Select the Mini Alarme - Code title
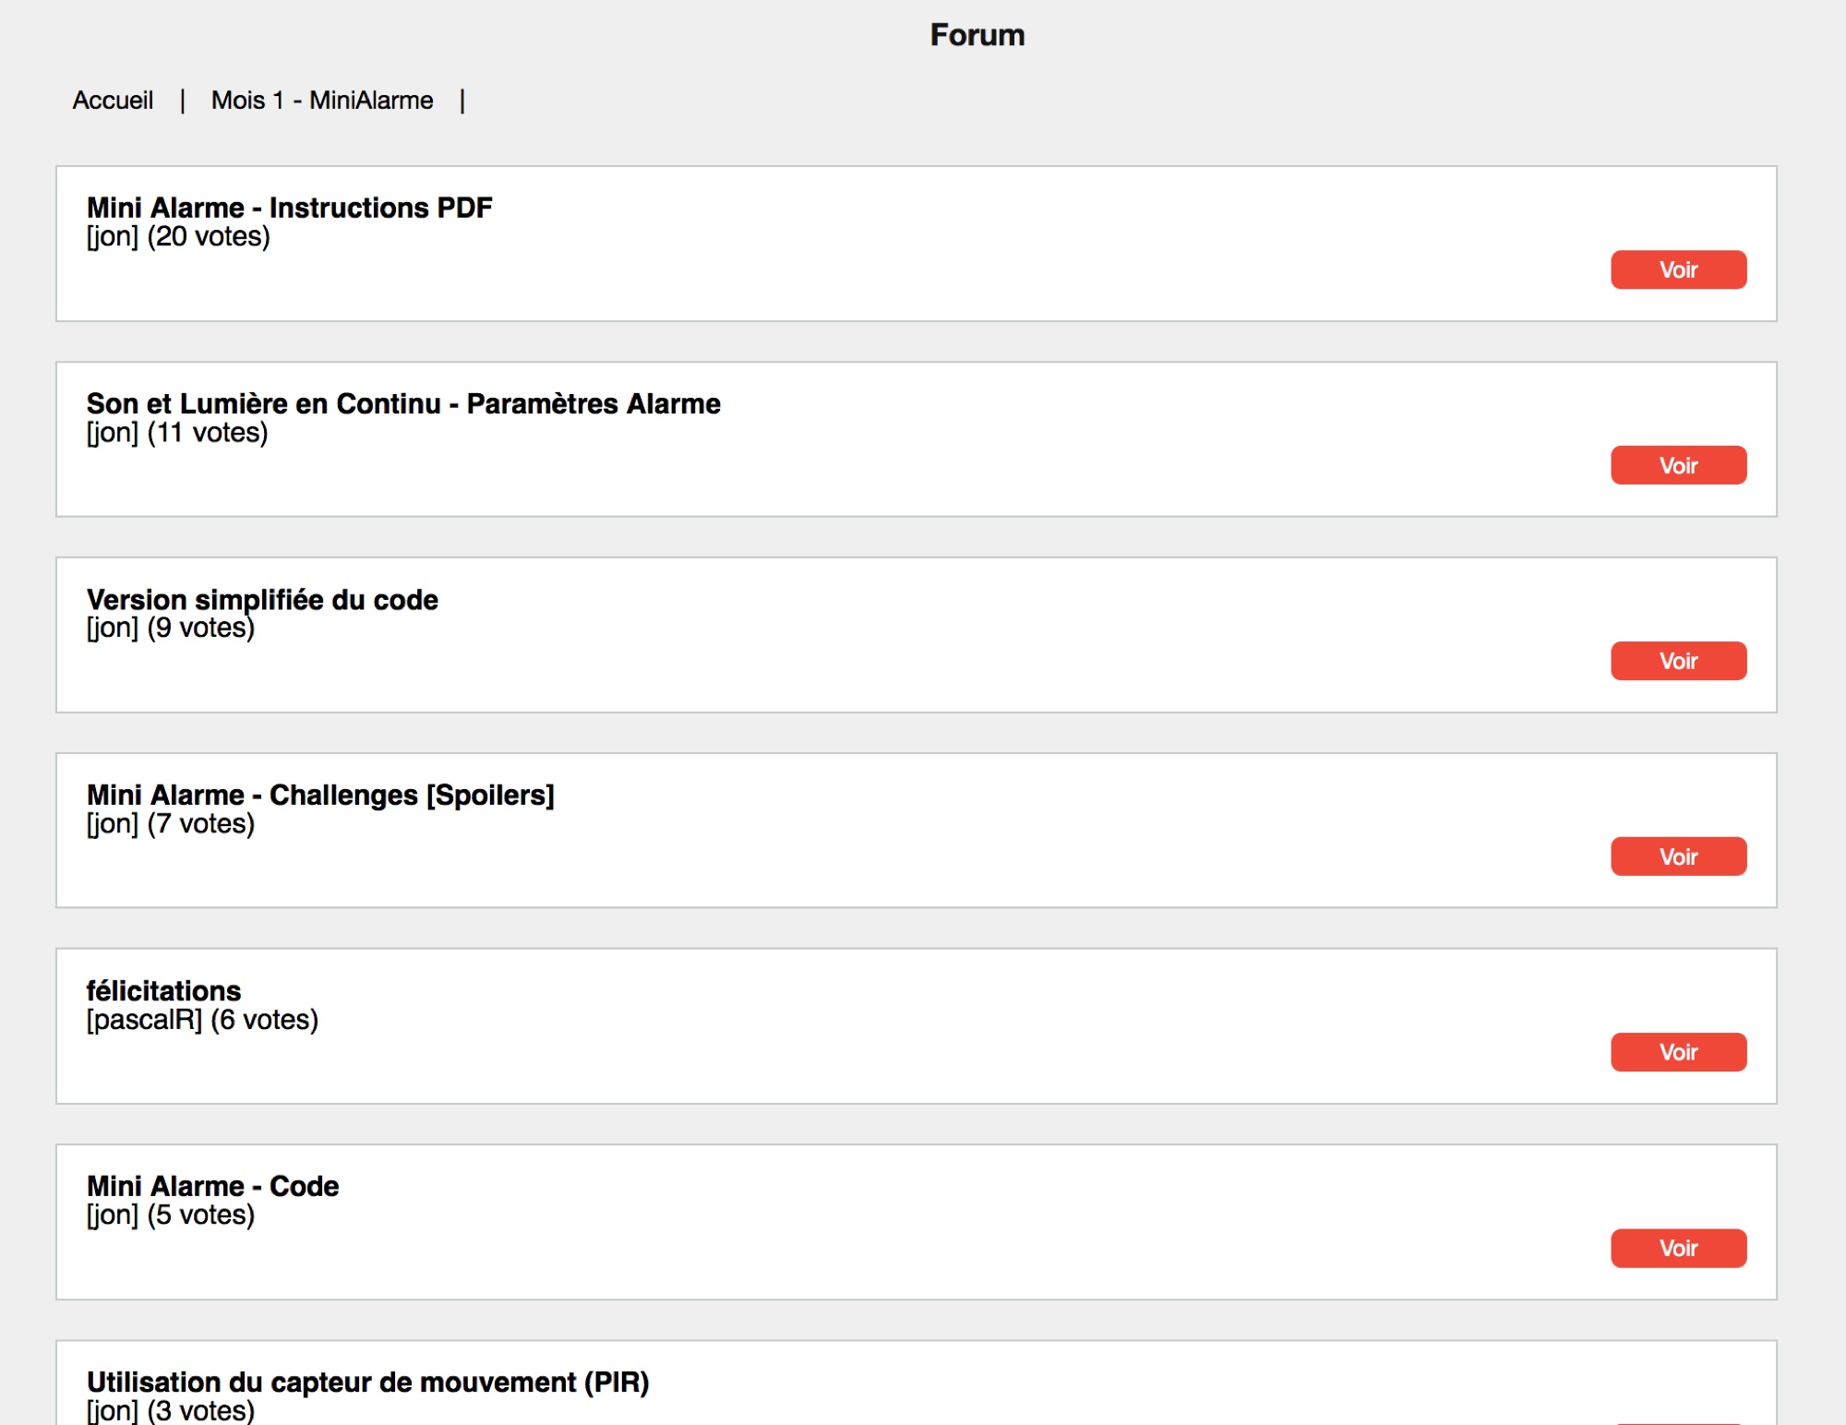Viewport: 1846px width, 1425px height. (212, 1186)
